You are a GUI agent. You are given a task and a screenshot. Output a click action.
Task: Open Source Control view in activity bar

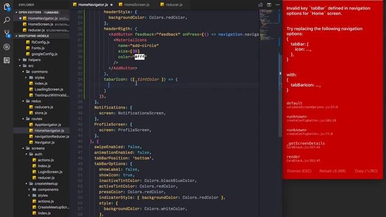click(x=7, y=34)
